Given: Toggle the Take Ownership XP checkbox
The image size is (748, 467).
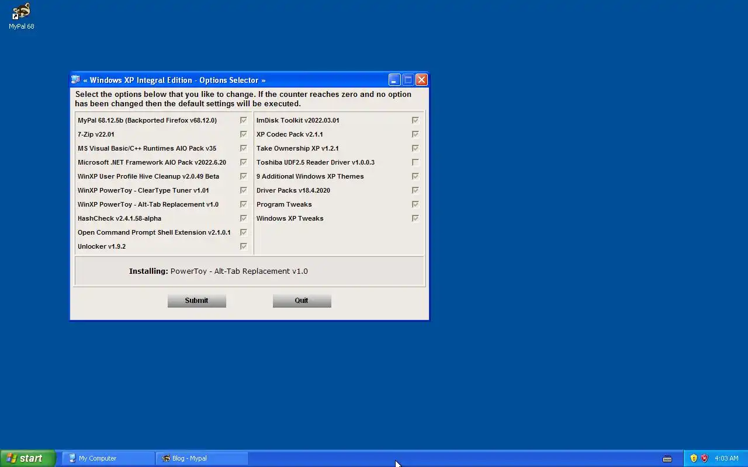Looking at the screenshot, I should point(415,148).
